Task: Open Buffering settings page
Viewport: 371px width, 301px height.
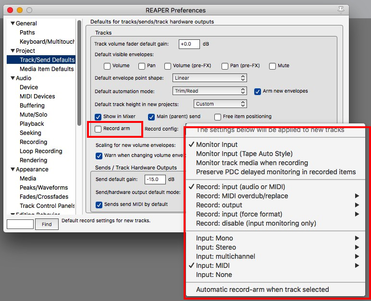Action: [32, 106]
